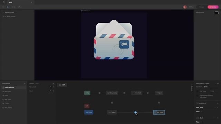The height and width of the screenshot is (124, 221).
Task: Click the 100% graph zoom control
Action: click(x=62, y=85)
